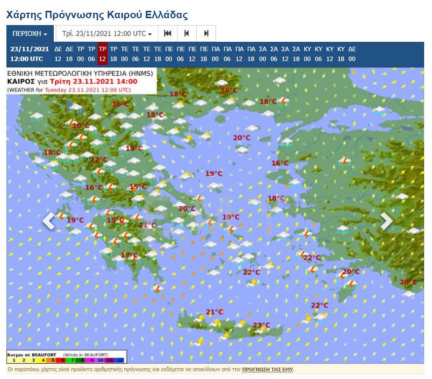
Task: Select timeline slot ΣΑ 12
Action: tap(285, 54)
